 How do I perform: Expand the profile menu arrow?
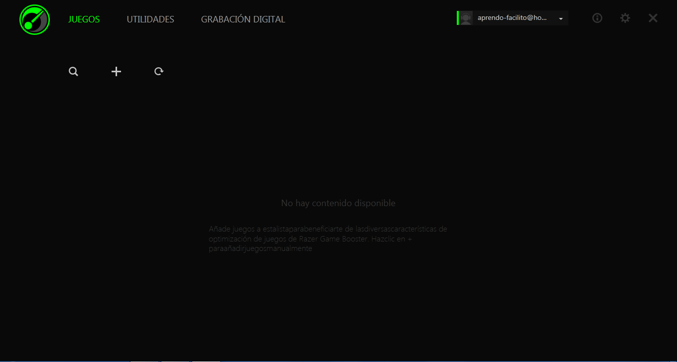(x=560, y=18)
